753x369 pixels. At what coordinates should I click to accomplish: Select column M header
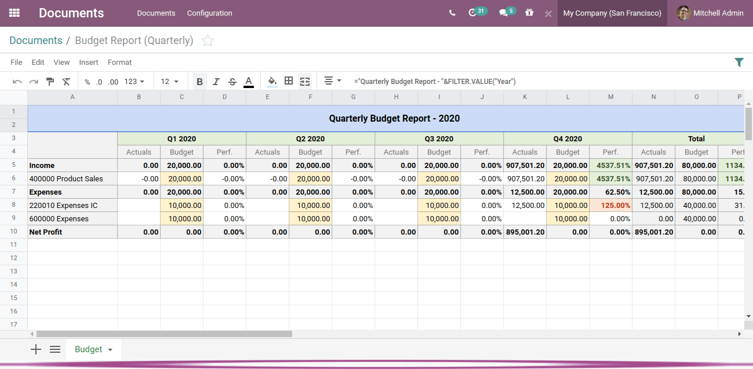[611, 97]
